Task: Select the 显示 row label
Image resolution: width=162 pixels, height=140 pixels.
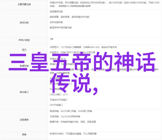Action: [24, 50]
